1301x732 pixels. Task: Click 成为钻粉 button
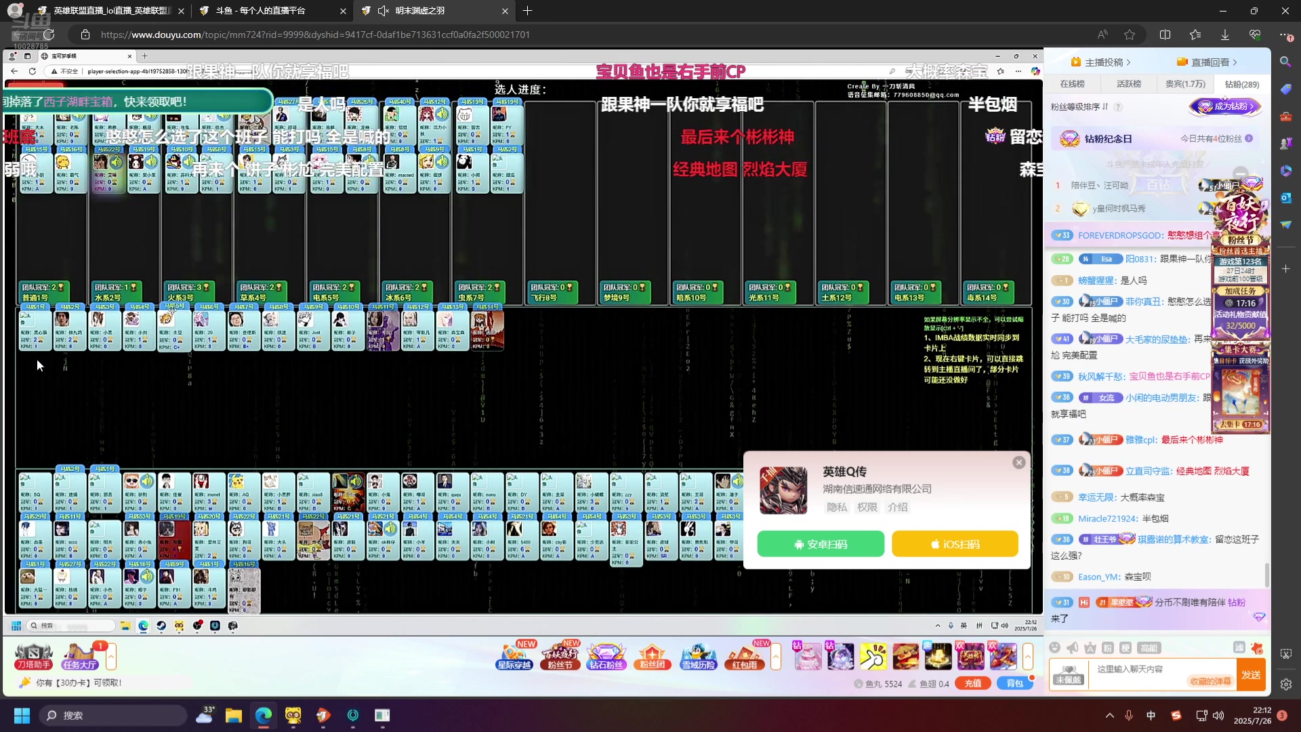point(1225,106)
